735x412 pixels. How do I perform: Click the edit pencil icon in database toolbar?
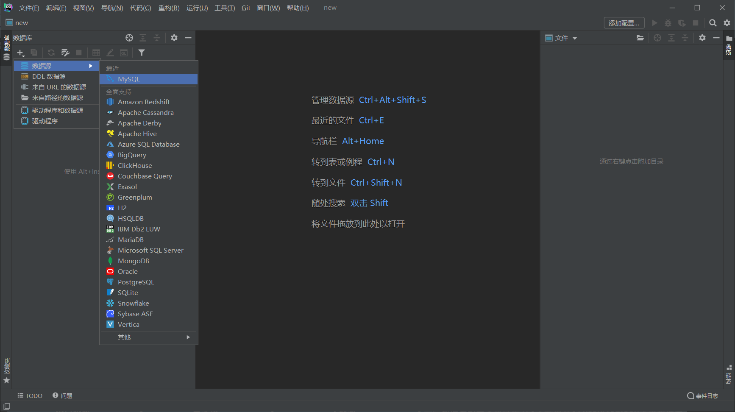coord(110,53)
